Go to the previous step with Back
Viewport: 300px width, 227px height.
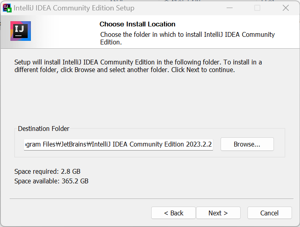[173, 213]
